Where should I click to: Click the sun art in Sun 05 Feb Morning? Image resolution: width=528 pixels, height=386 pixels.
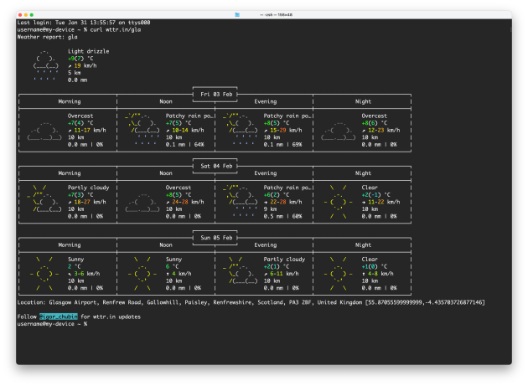point(44,274)
